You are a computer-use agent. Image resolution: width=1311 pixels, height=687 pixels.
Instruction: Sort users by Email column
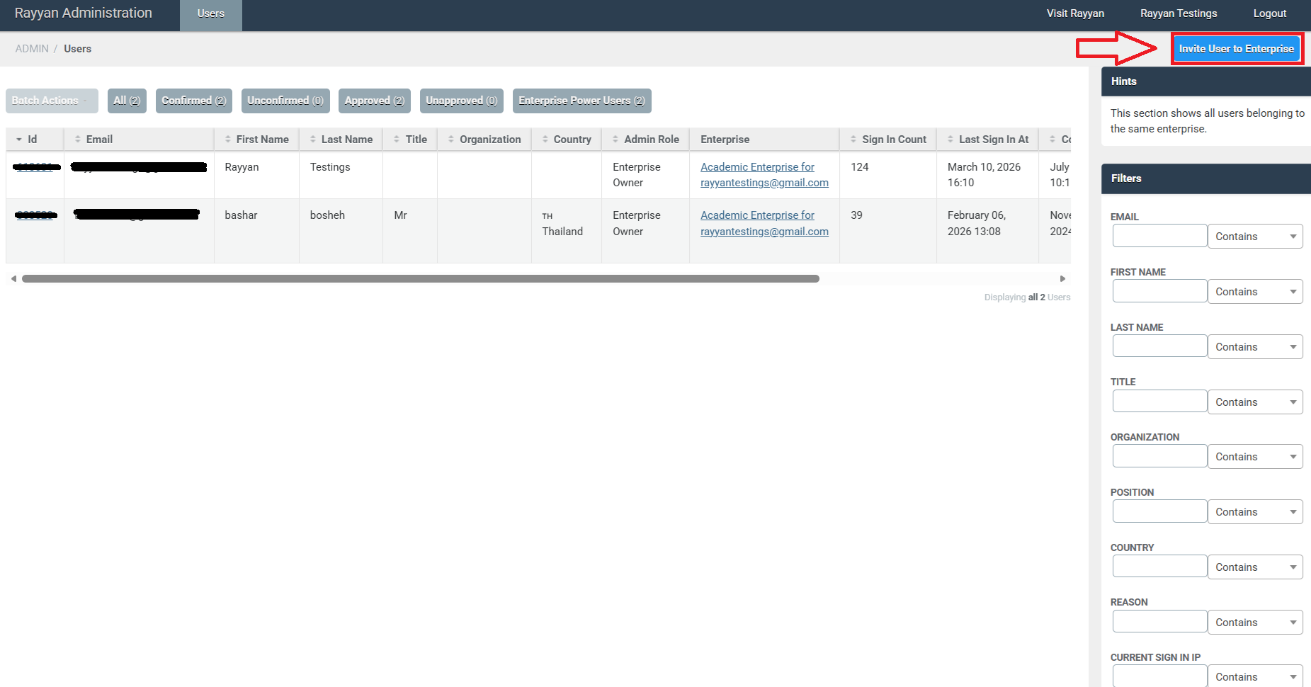[x=99, y=140]
